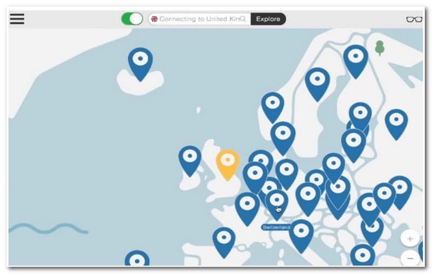Select the Norway server pin
This screenshot has width=432, height=274.
click(x=273, y=107)
